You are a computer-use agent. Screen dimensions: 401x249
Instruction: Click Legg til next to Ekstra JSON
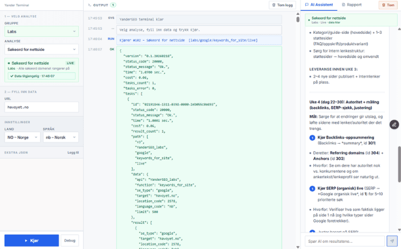coord(73,153)
